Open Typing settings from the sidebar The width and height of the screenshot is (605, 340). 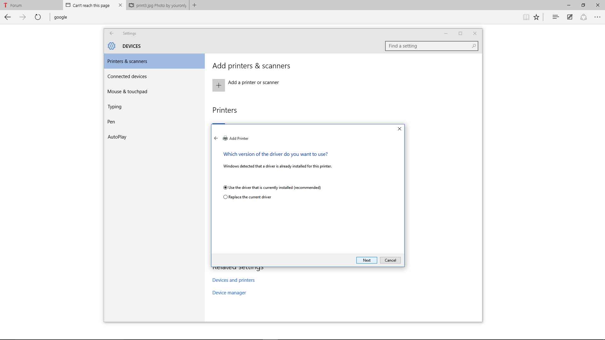coord(115,106)
